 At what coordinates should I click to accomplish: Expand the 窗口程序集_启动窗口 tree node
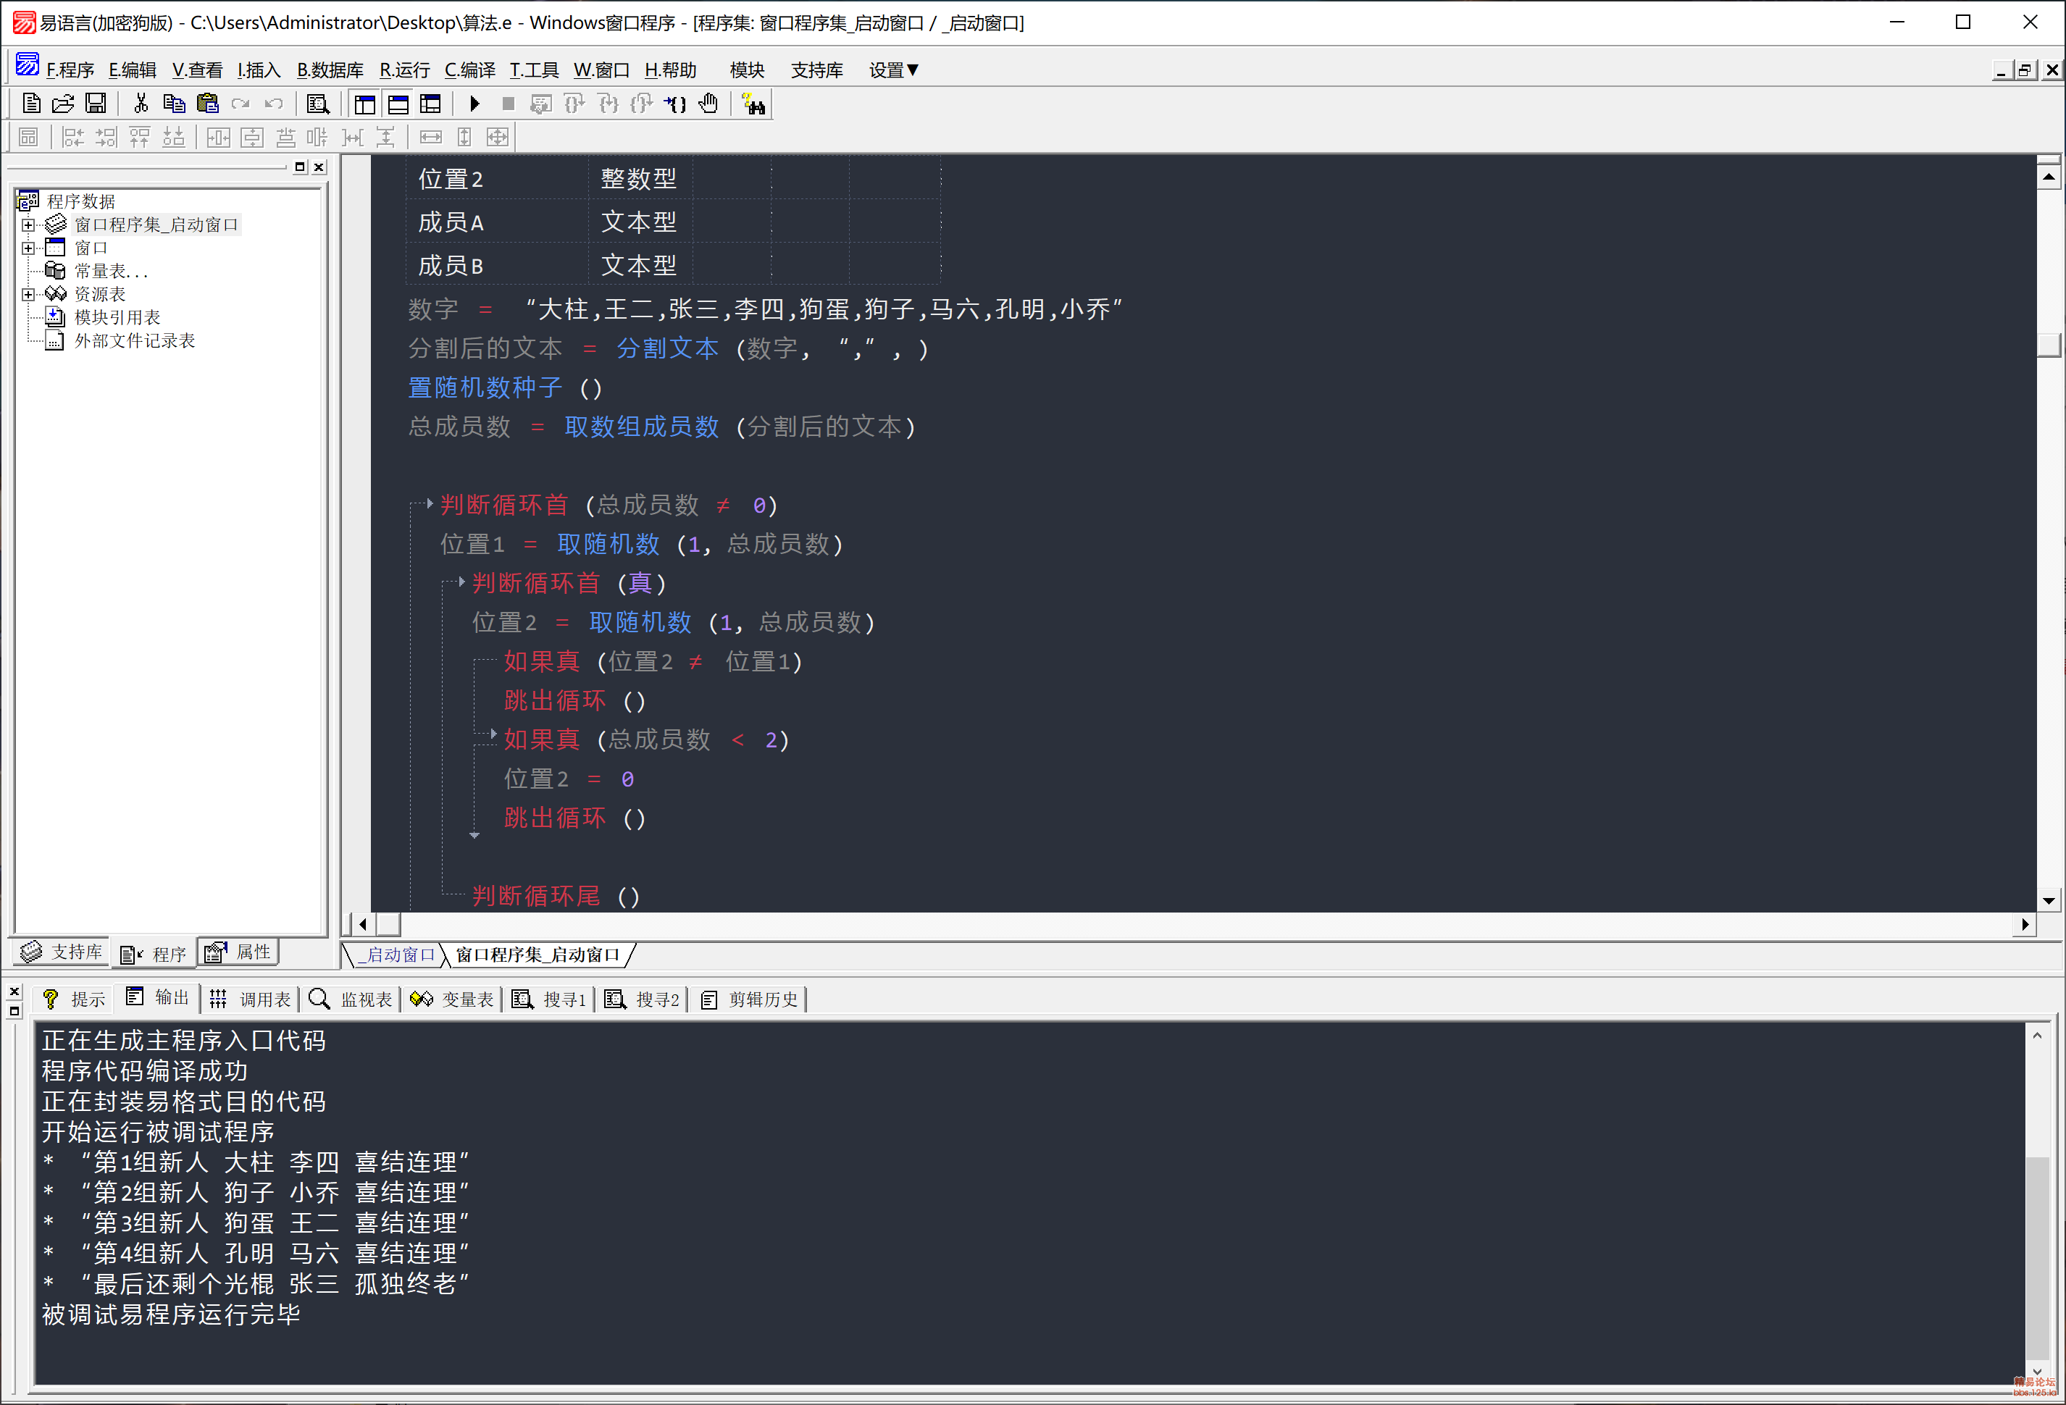pos(28,225)
